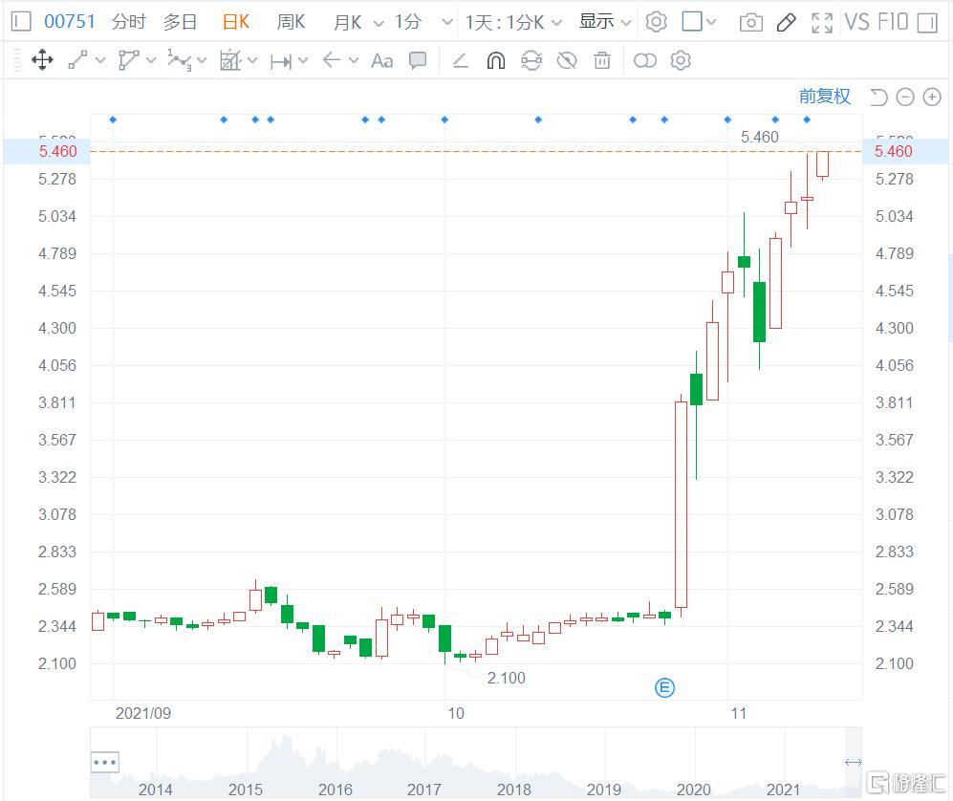
Task: Switch to the 周K weekly tab
Action: click(291, 22)
